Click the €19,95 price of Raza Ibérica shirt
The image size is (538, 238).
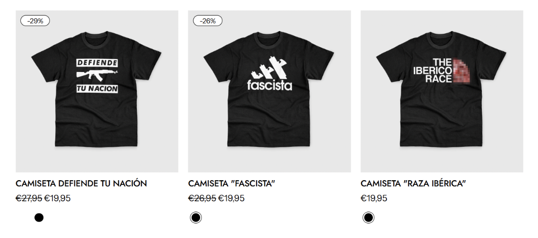(374, 198)
